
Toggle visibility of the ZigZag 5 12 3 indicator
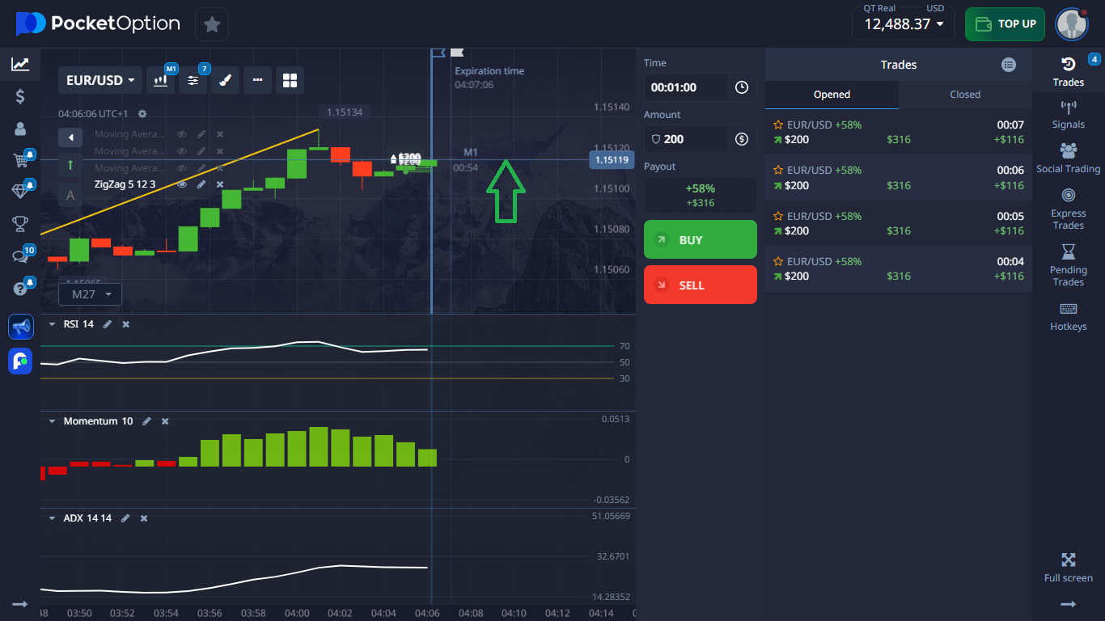181,184
